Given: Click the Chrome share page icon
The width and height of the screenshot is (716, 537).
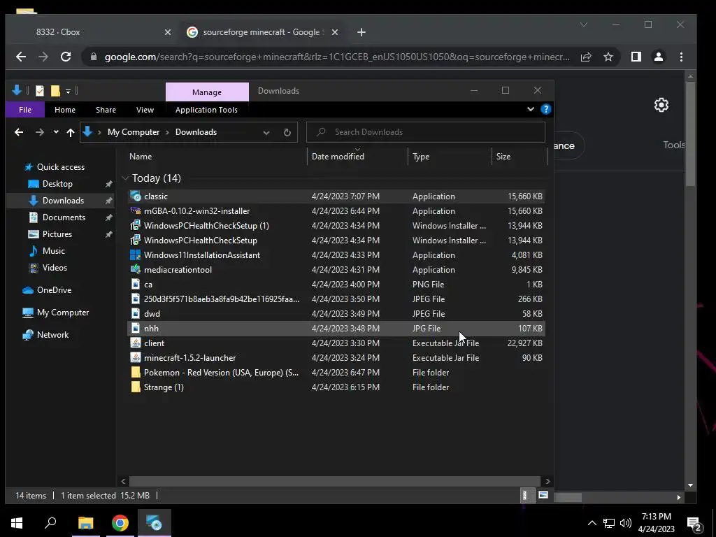Looking at the screenshot, I should [586, 57].
